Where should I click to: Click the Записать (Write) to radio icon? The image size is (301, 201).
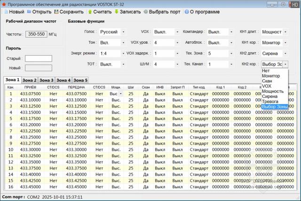coord(116,11)
